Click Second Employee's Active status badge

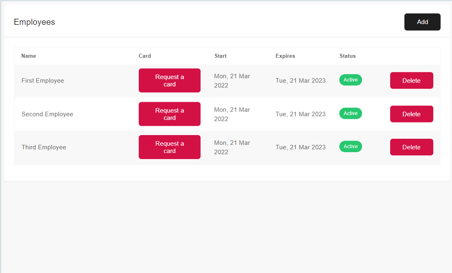click(350, 114)
